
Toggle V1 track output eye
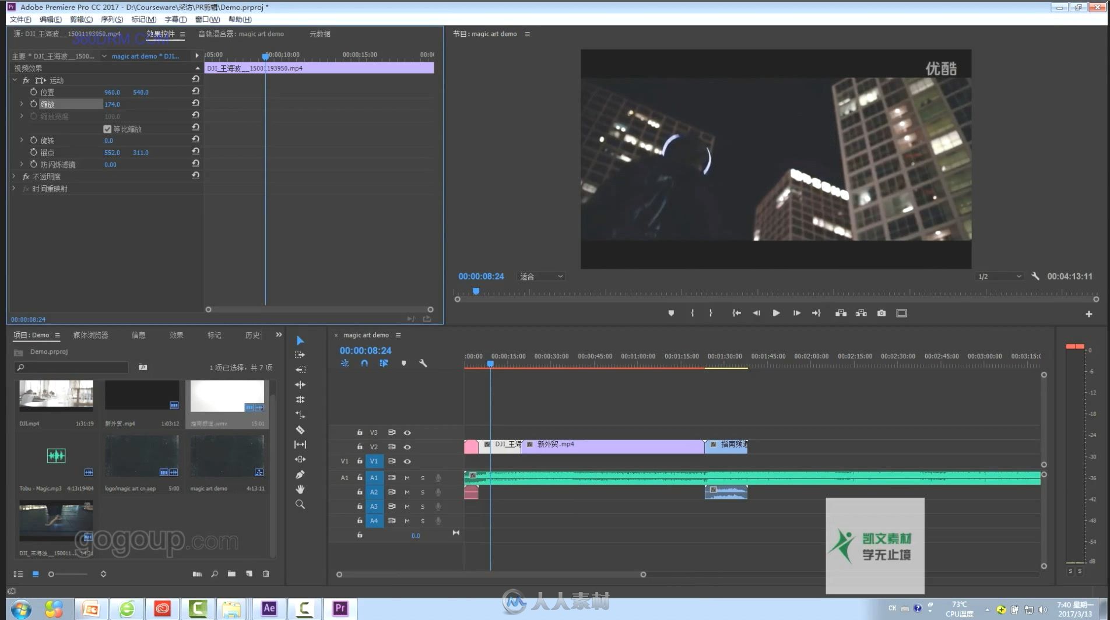pyautogui.click(x=407, y=462)
